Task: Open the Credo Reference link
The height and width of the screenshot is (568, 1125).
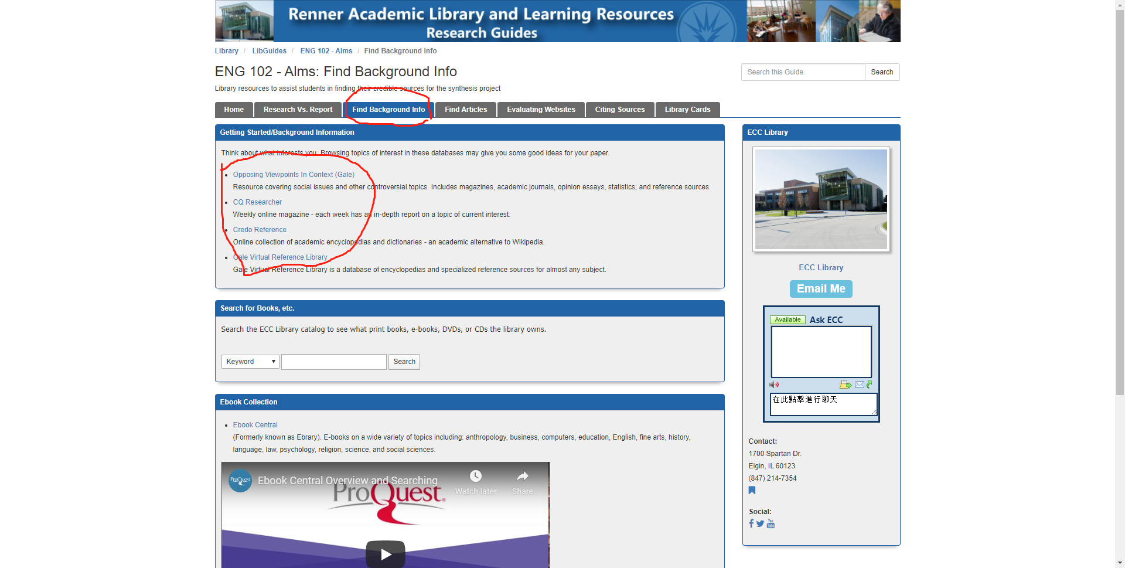Action: pyautogui.click(x=260, y=230)
